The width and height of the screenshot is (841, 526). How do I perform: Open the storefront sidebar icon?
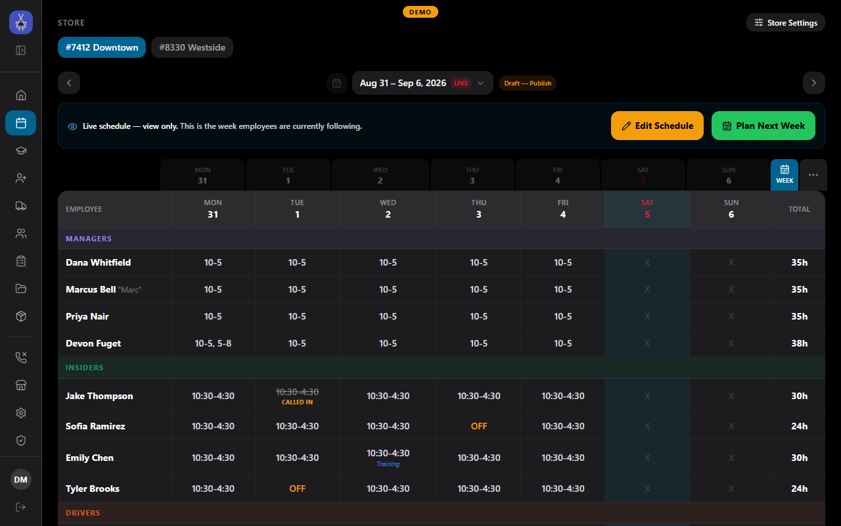[x=21, y=385]
